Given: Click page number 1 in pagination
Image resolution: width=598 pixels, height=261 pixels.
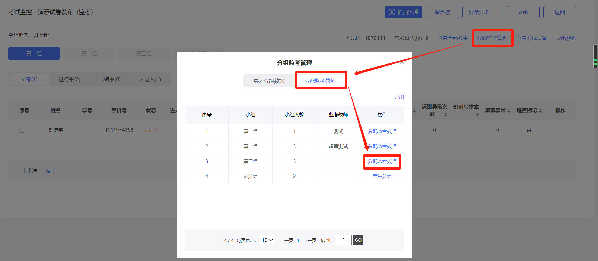Looking at the screenshot, I should 298,240.
